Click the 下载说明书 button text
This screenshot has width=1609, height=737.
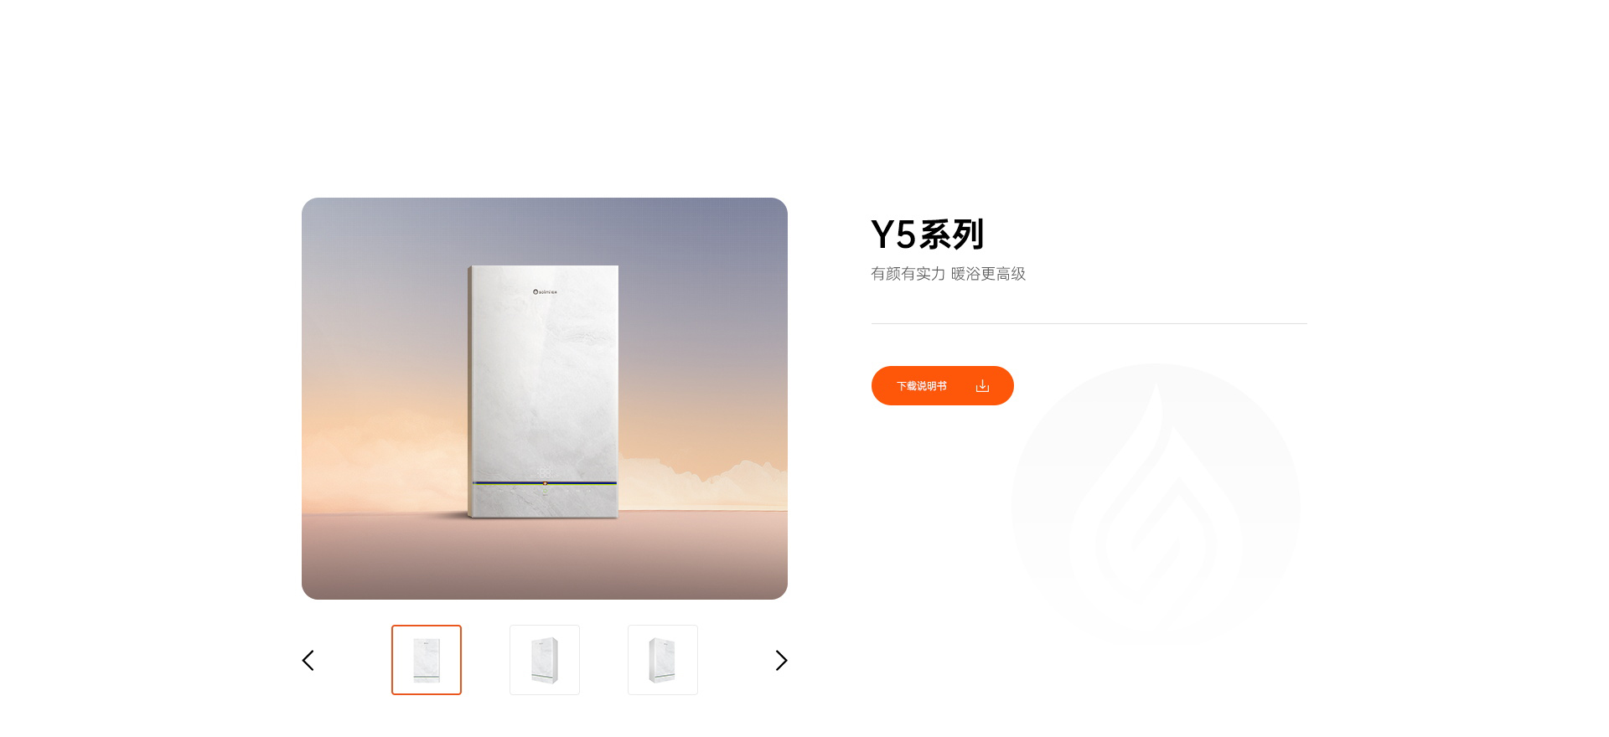922,386
